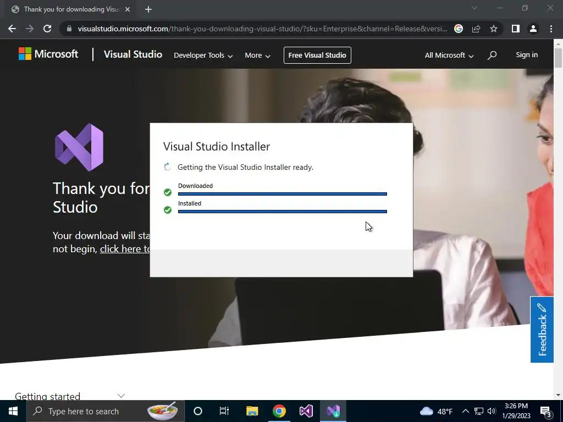Click the Chrome taskbar icon

click(279, 411)
